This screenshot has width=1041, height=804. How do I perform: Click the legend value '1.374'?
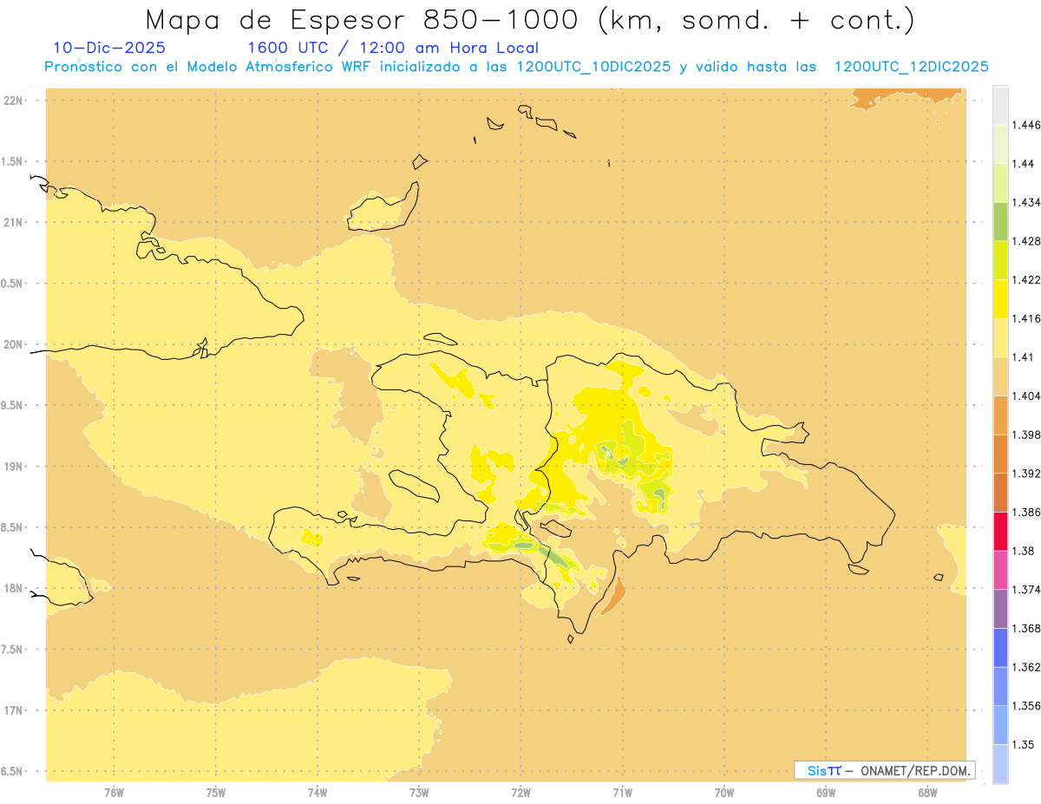click(1027, 590)
